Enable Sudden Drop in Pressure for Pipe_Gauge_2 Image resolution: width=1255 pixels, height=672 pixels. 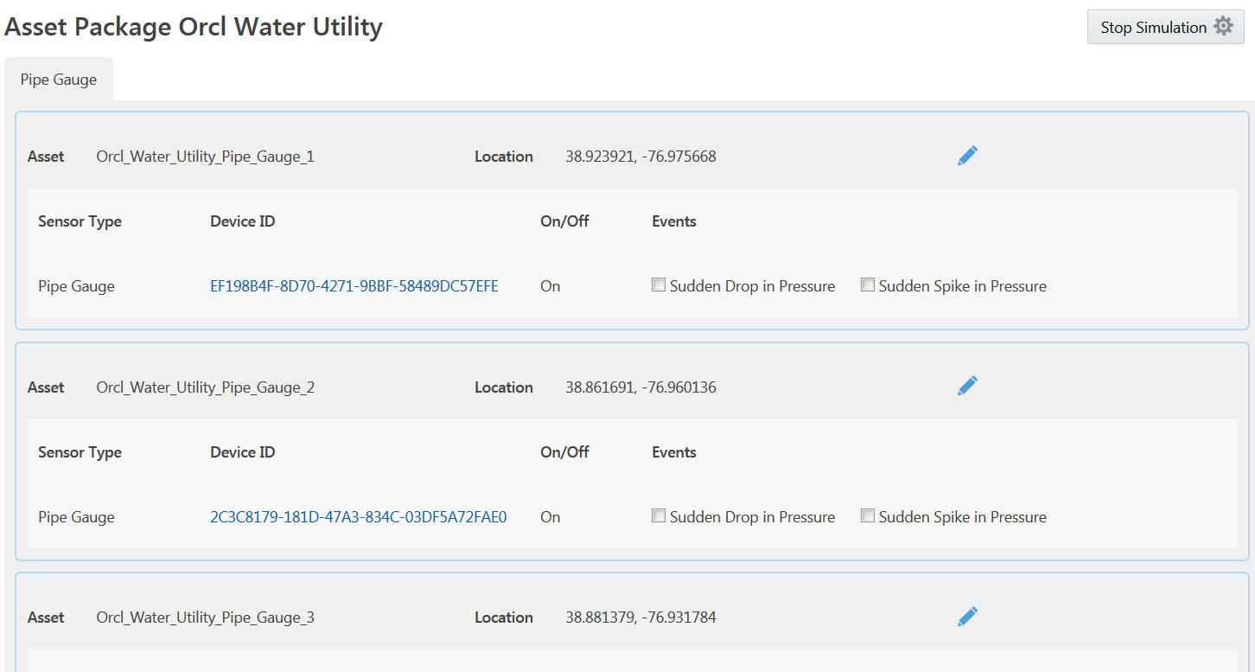point(659,515)
